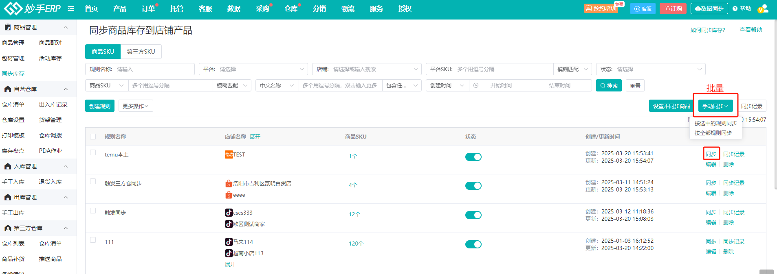Click the 平台SKU input field
This screenshot has width=777, height=274.
[x=489, y=69]
